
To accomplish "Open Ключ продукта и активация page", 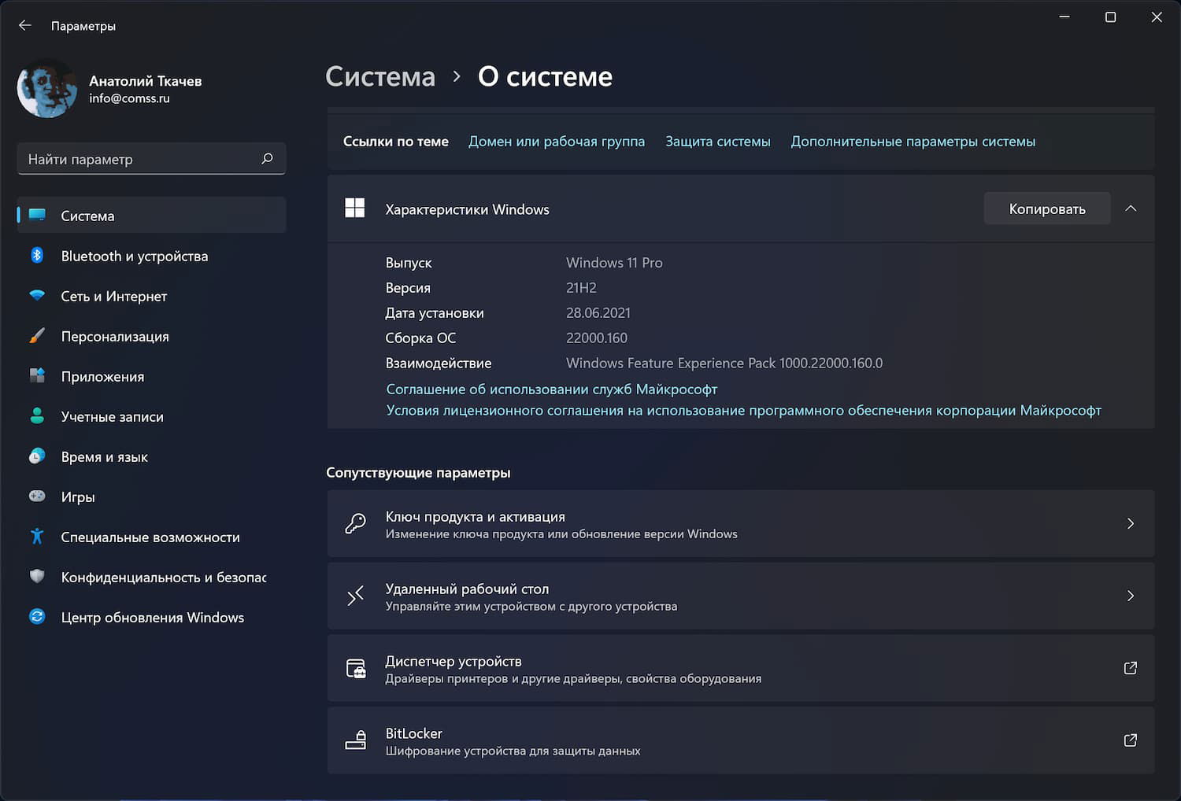I will pyautogui.click(x=740, y=523).
